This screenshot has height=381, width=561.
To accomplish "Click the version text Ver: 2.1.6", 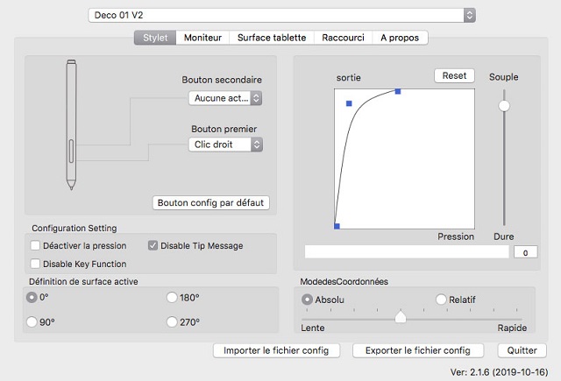I will tap(499, 372).
